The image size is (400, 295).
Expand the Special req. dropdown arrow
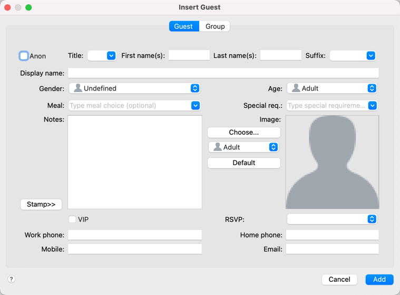point(372,106)
